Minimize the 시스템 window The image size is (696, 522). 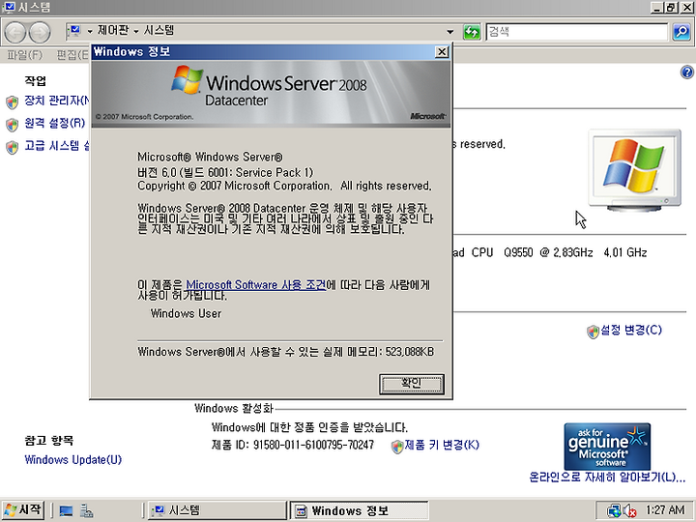point(657,7)
